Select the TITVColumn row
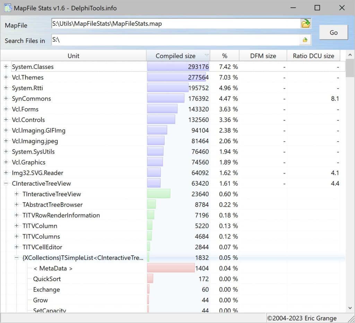 point(173,226)
